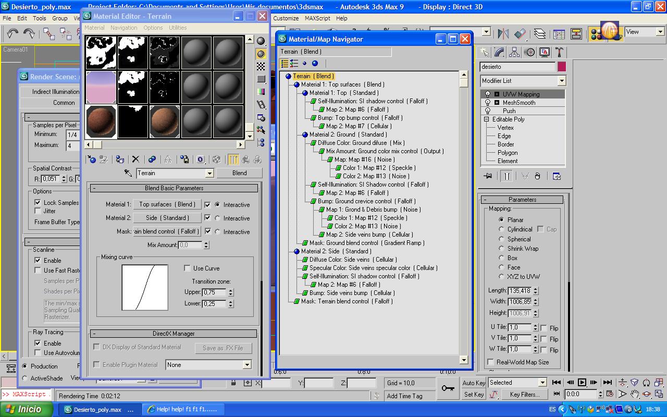667x417 pixels.
Task: Click the Make Material Copy icon
Action: coord(152,160)
